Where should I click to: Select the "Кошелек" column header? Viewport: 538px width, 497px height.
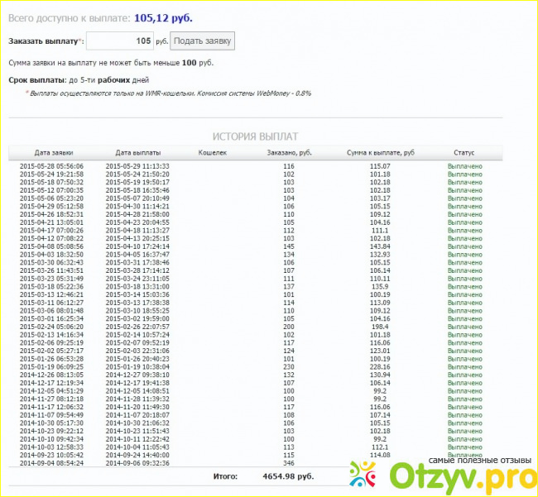click(x=213, y=153)
